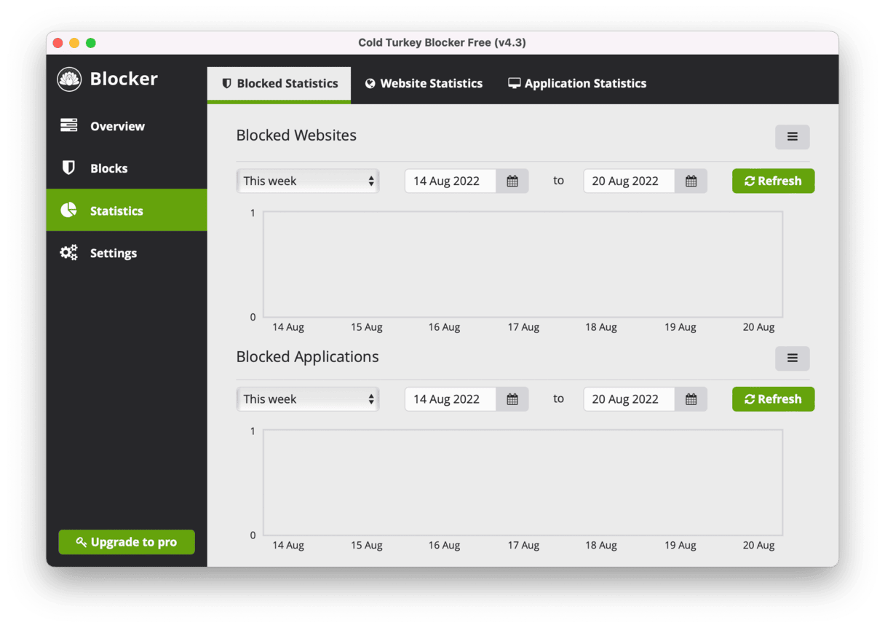The height and width of the screenshot is (628, 885).
Task: Click the Cold Turkey Blocker logo icon
Action: tap(69, 79)
